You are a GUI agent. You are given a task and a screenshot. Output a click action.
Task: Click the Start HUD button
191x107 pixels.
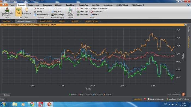point(56,8)
